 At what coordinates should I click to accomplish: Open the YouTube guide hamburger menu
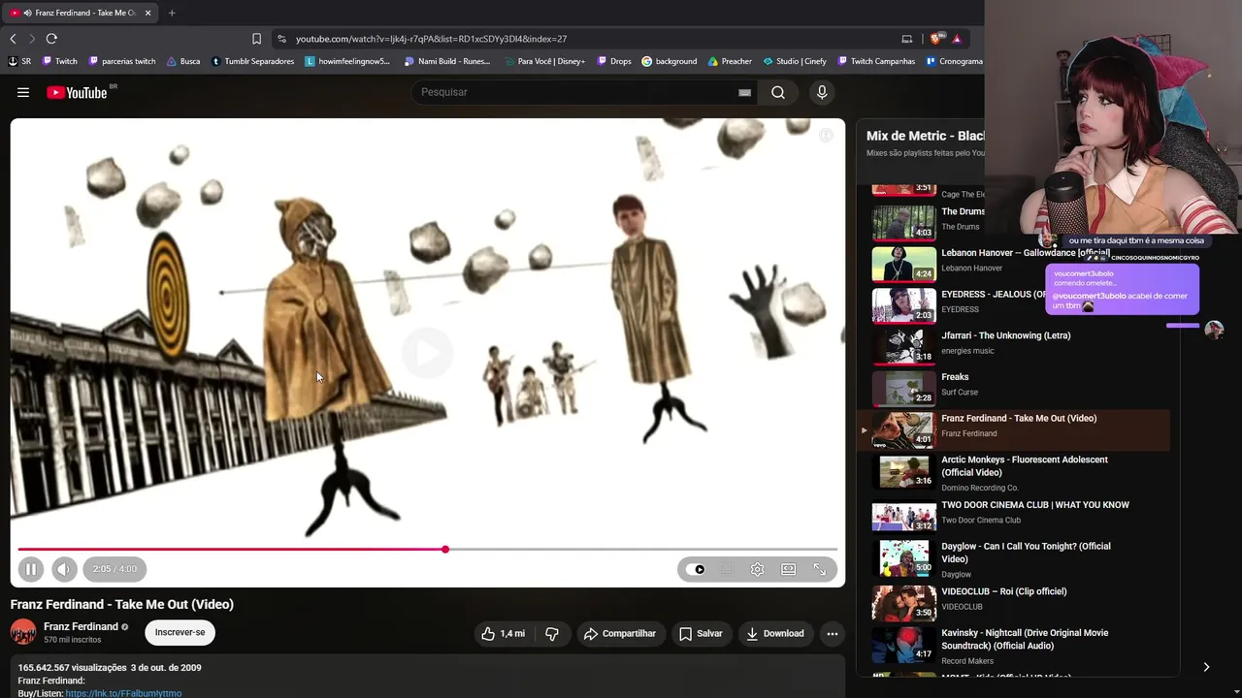tap(23, 92)
